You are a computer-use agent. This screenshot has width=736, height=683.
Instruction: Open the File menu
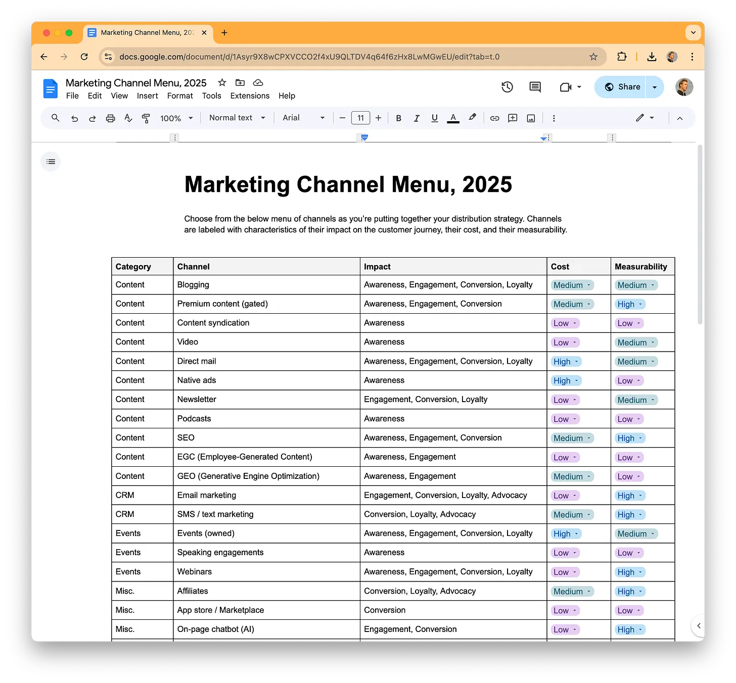(x=72, y=96)
